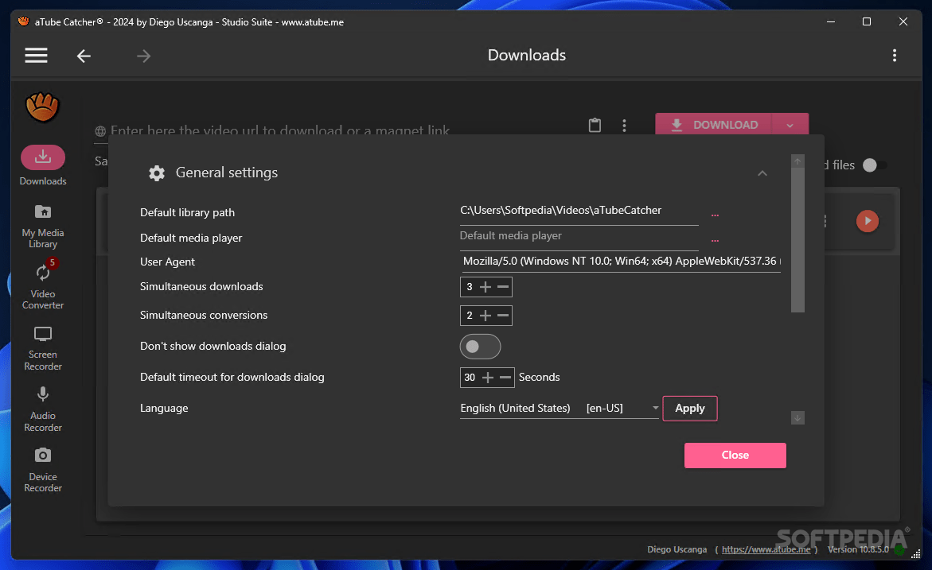Increase simultaneous conversions count
Screen dimensions: 932x570
pos(485,316)
